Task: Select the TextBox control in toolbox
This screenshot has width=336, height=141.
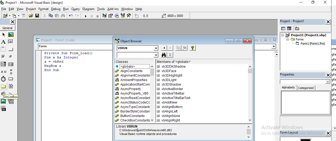Action: point(11,42)
